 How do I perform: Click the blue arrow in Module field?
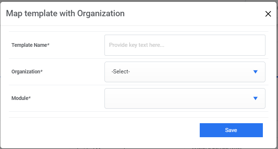pos(255,98)
